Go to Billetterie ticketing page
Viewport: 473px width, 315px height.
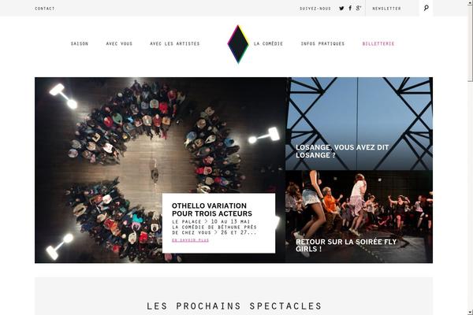point(378,44)
